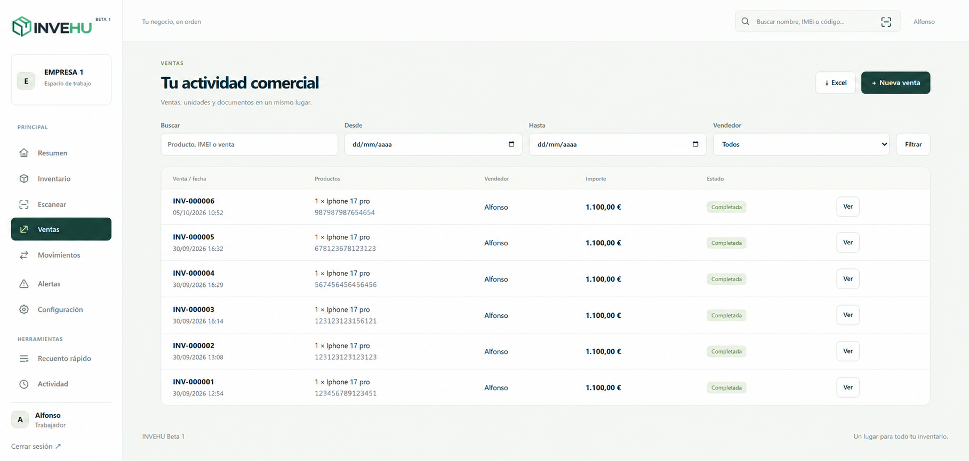This screenshot has width=969, height=461.
Task: Open the Hasta calendar picker icon
Action: coord(695,144)
